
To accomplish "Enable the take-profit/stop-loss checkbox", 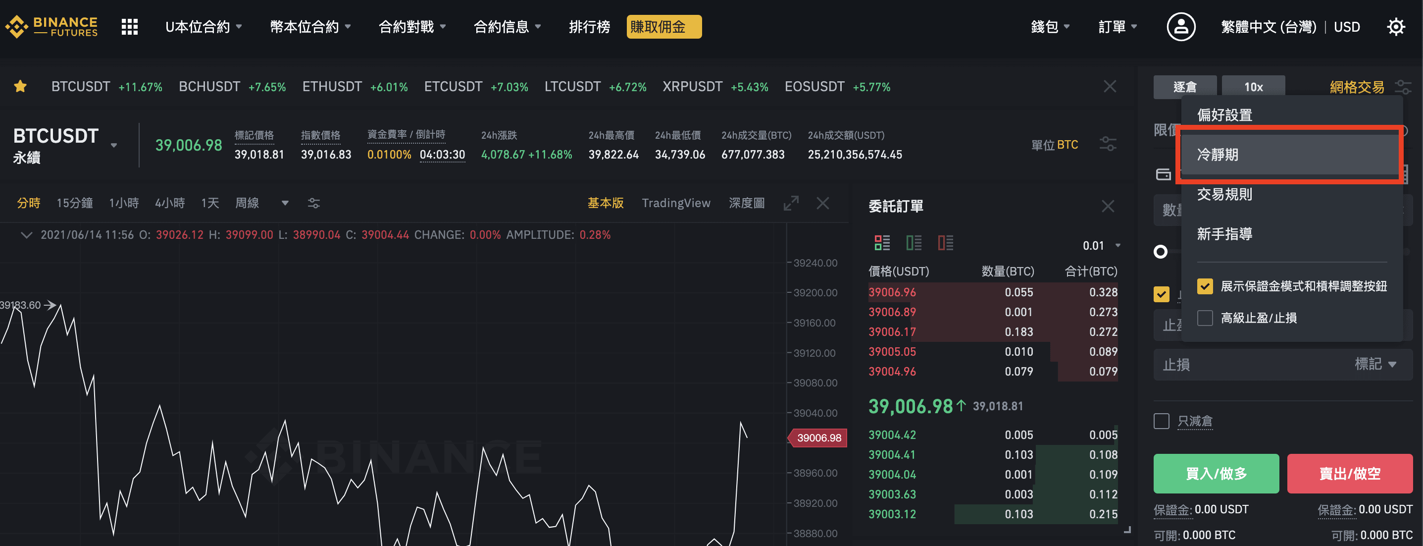I will coord(1161,294).
